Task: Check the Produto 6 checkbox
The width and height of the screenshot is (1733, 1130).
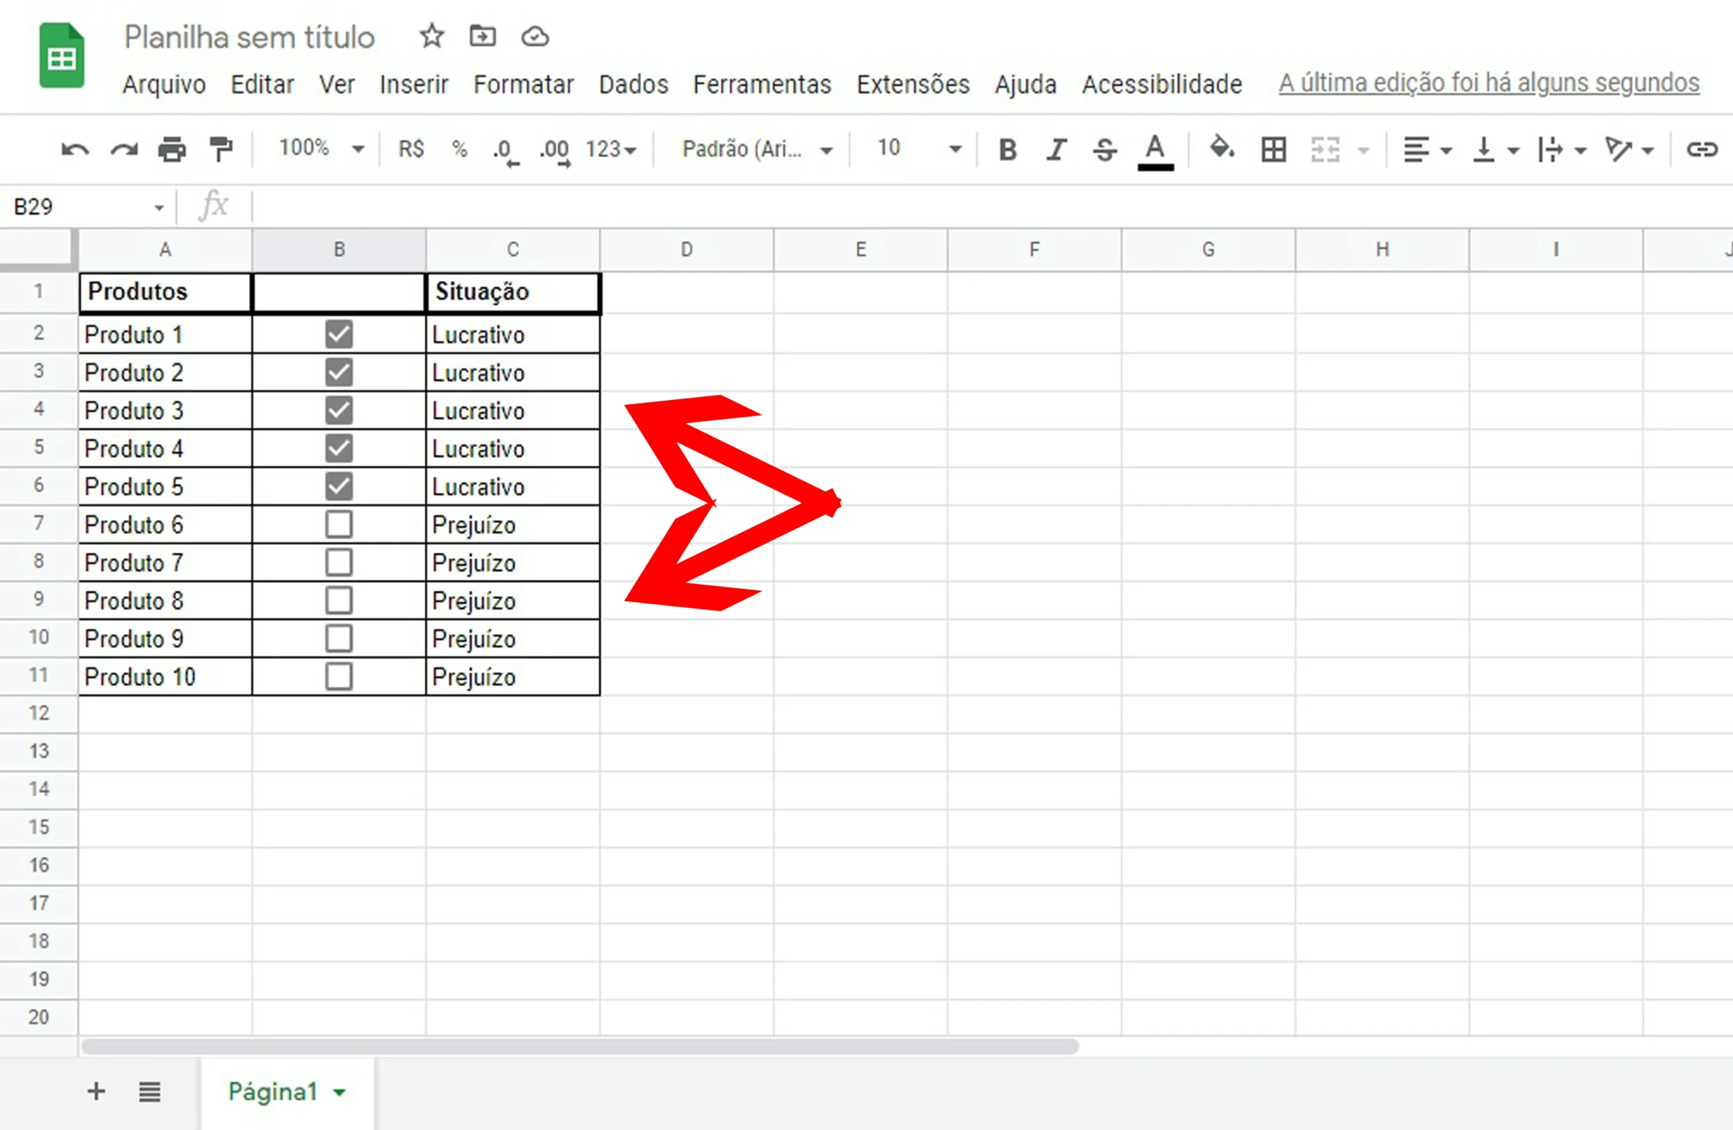Action: [339, 524]
